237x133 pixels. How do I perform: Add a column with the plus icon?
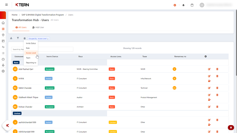(205, 56)
